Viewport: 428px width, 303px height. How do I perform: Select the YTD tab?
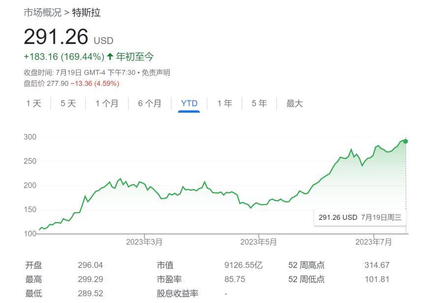tap(189, 103)
